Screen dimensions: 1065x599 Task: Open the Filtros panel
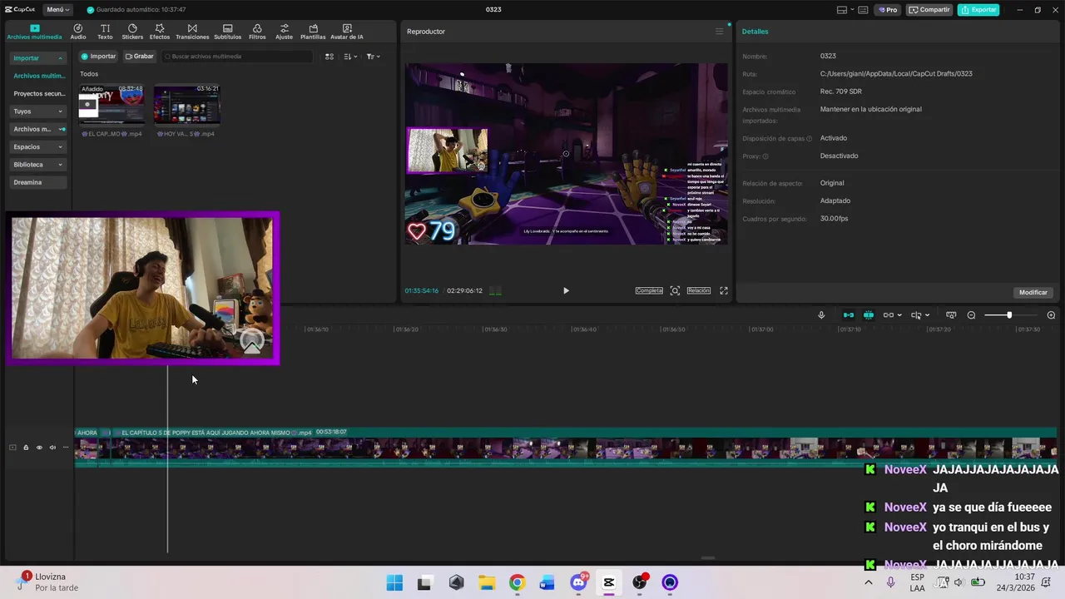point(257,32)
